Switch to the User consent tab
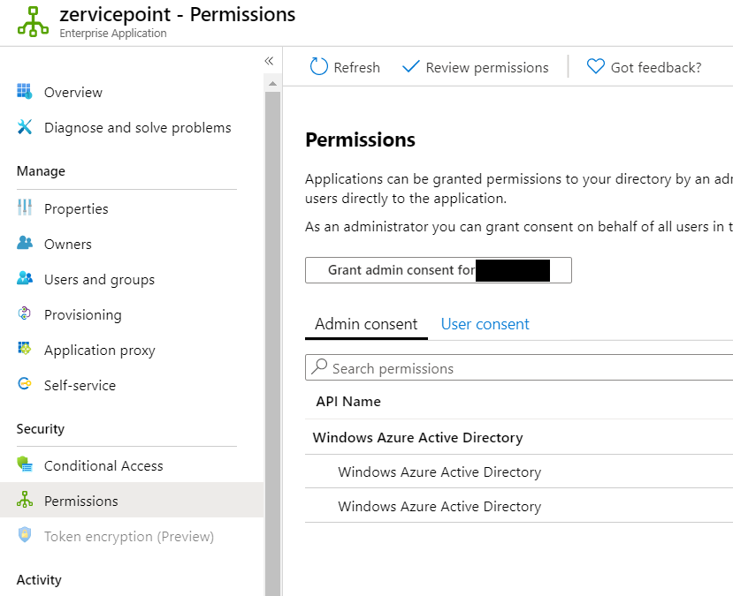 pos(485,324)
